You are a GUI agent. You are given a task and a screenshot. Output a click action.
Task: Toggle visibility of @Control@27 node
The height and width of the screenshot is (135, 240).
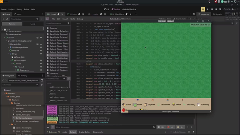point(41,60)
